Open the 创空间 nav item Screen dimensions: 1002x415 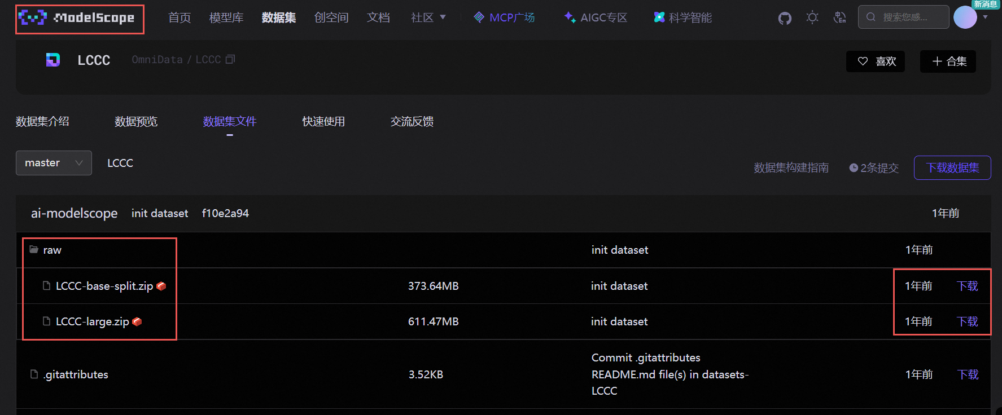point(331,17)
